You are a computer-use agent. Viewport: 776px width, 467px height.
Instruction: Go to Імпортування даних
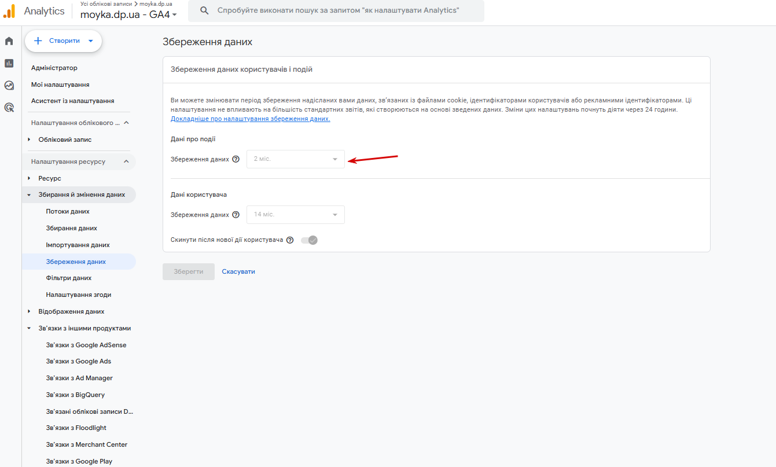[x=78, y=245]
